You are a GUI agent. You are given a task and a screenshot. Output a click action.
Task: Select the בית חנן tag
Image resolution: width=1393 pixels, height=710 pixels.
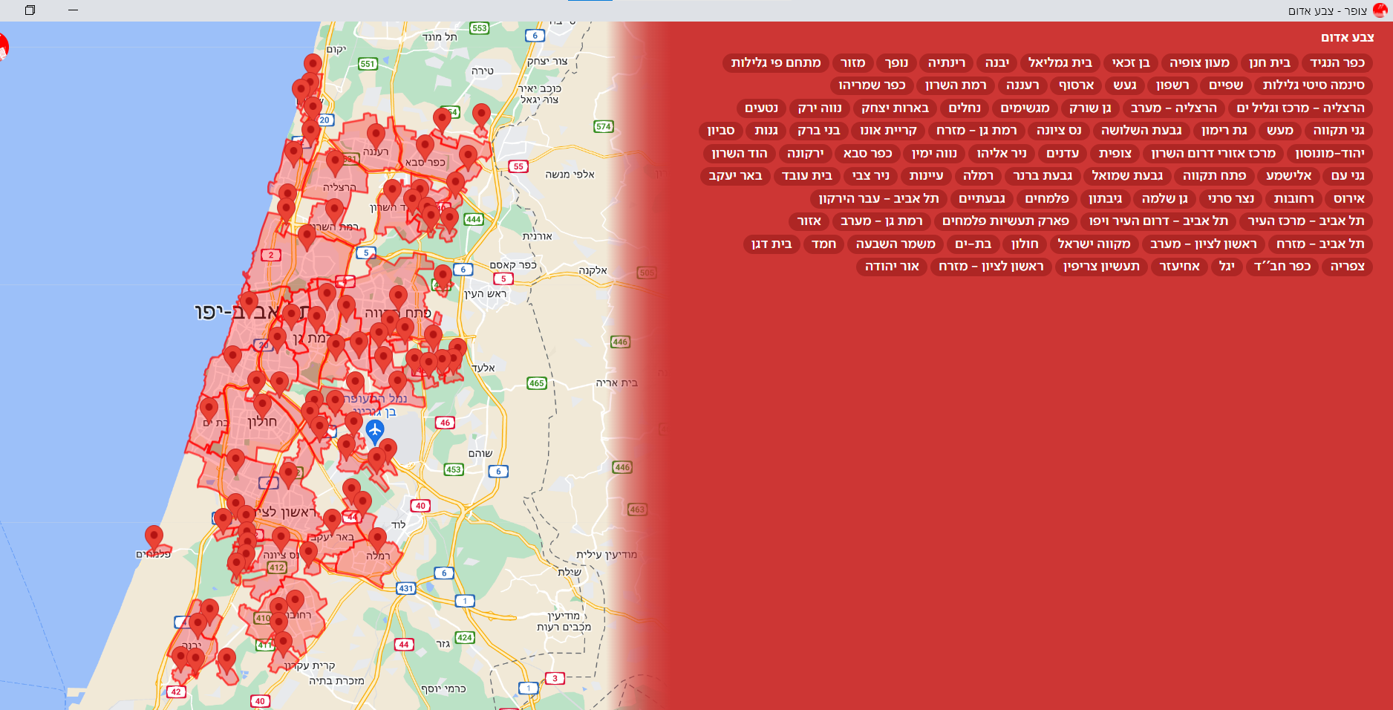1270,63
